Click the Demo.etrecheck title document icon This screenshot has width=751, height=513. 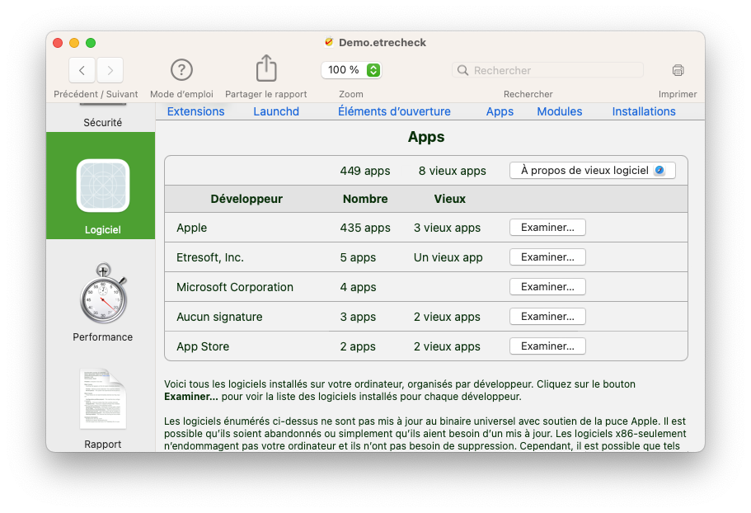pos(329,42)
